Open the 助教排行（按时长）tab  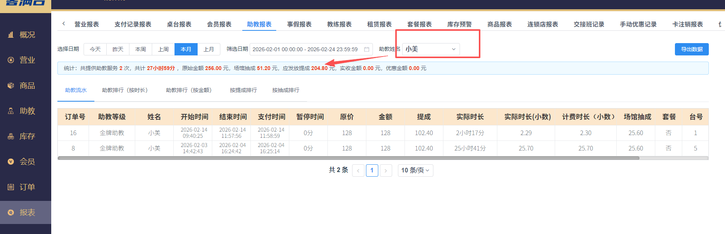pos(125,90)
